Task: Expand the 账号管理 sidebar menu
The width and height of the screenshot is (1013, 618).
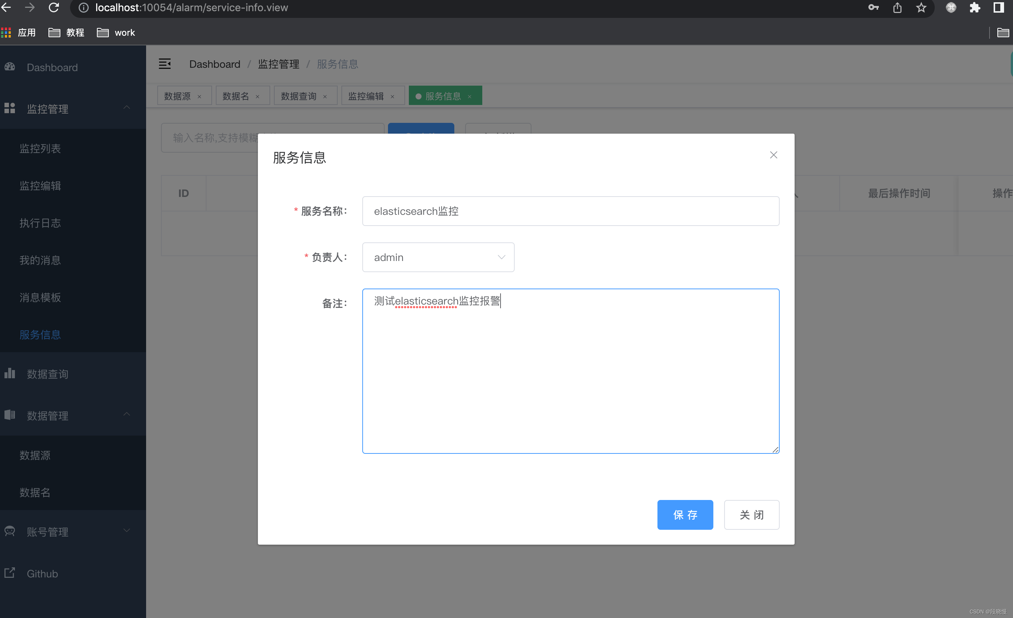Action: pos(127,530)
